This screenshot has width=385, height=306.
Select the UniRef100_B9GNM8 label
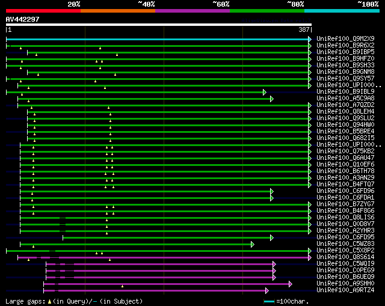[345, 72]
